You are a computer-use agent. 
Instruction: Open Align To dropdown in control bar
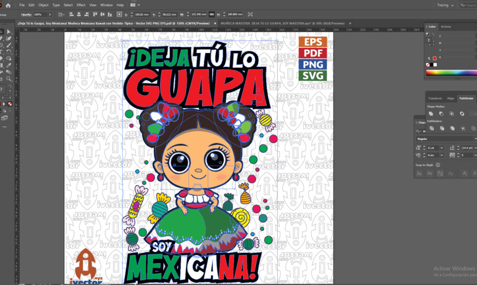[62, 14]
